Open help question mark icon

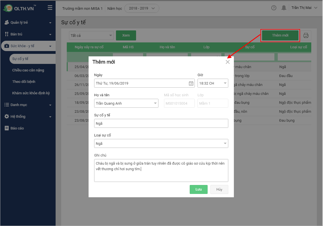(x=274, y=8)
